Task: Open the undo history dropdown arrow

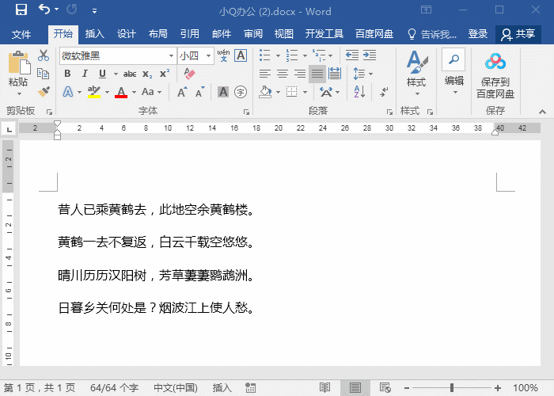Action: (x=56, y=10)
